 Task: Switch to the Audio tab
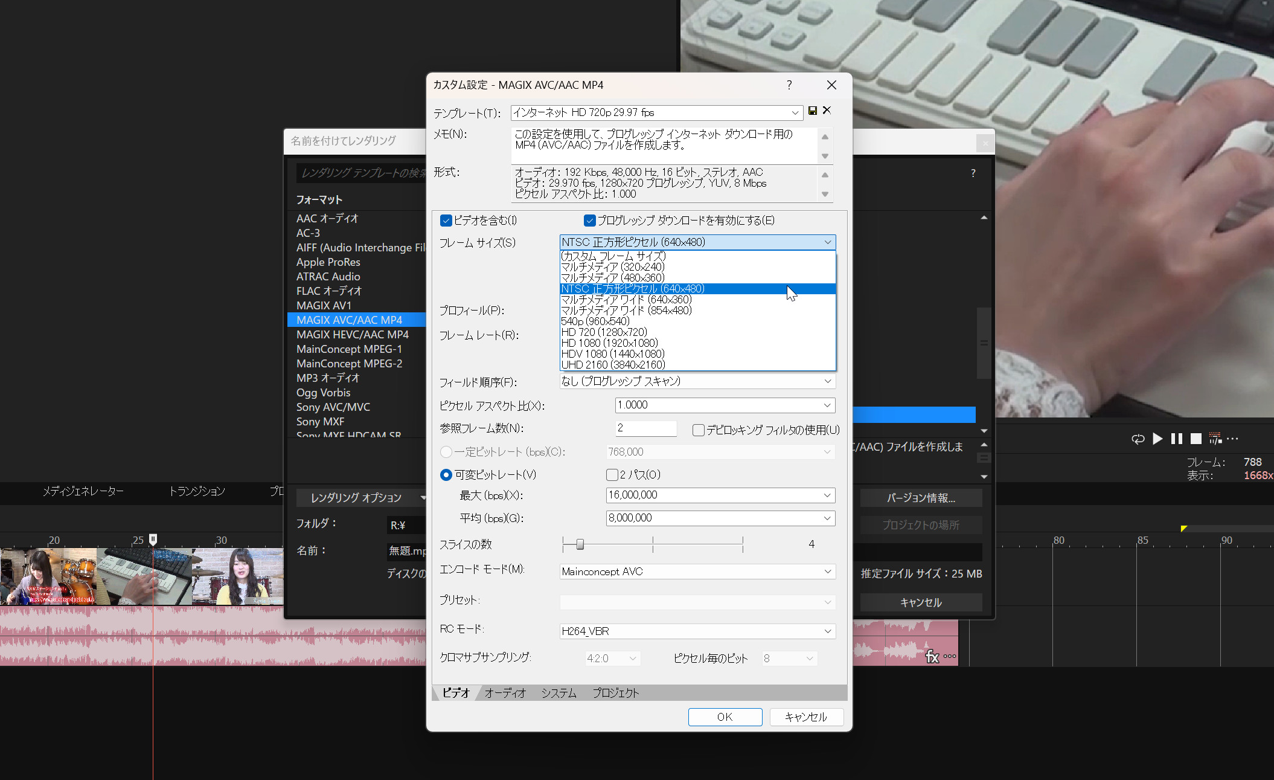[505, 694]
